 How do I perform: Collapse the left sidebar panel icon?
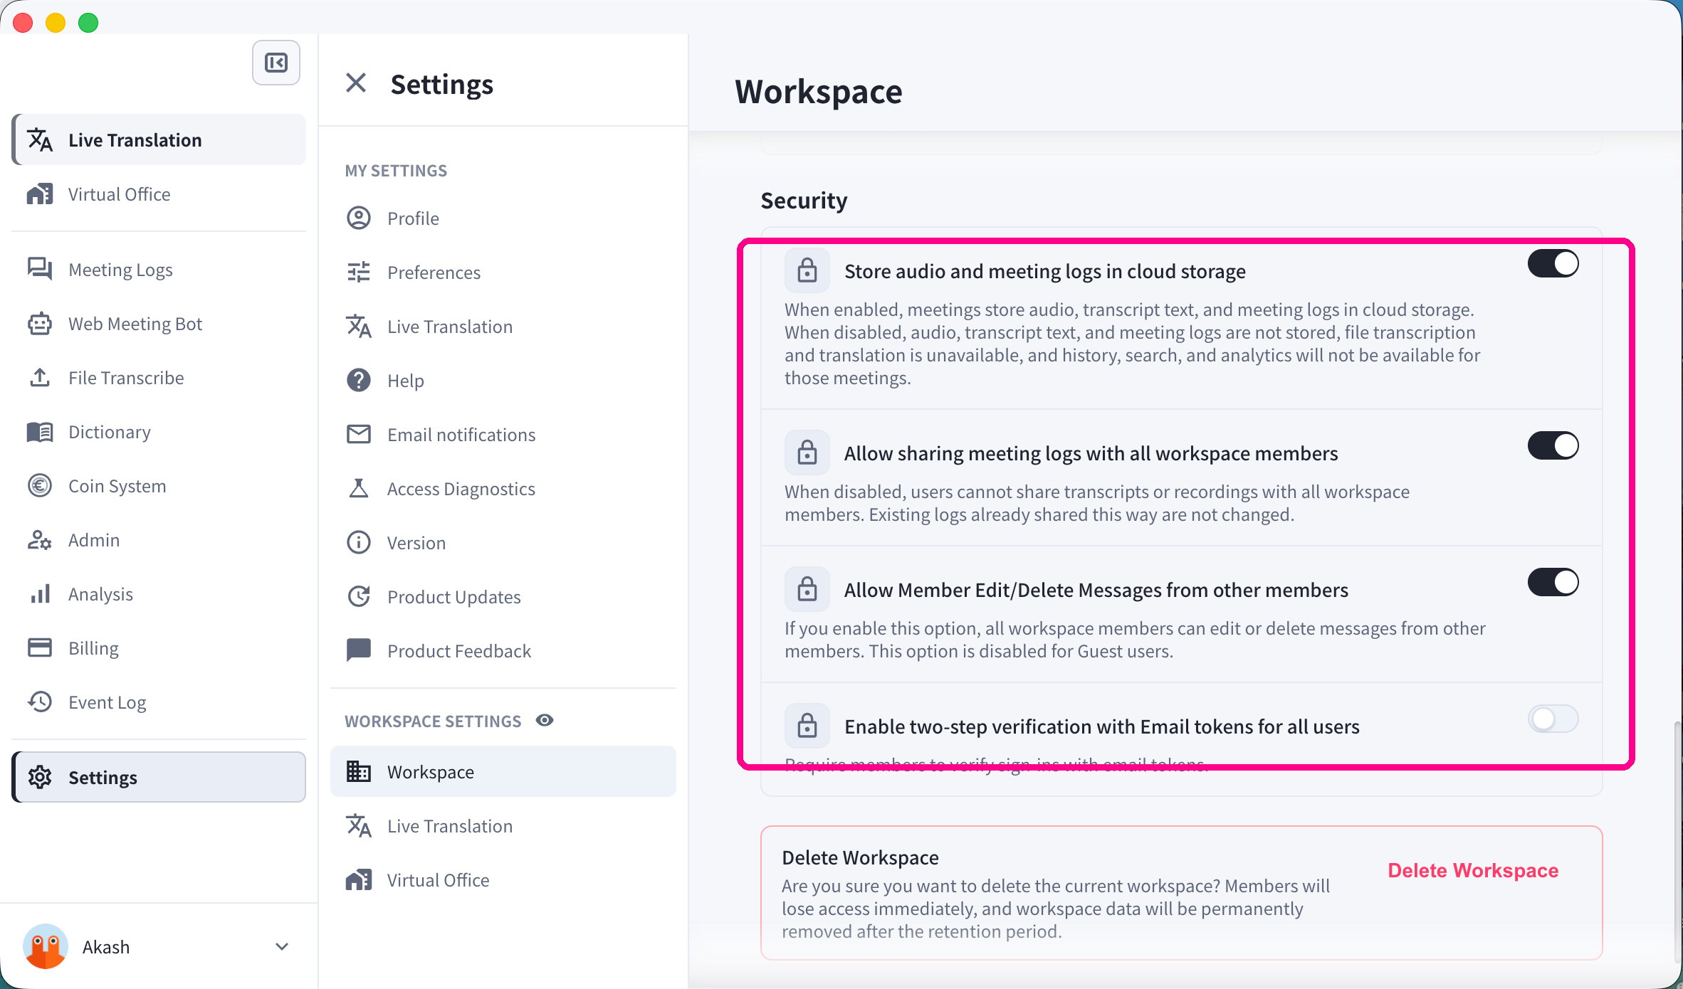click(276, 63)
